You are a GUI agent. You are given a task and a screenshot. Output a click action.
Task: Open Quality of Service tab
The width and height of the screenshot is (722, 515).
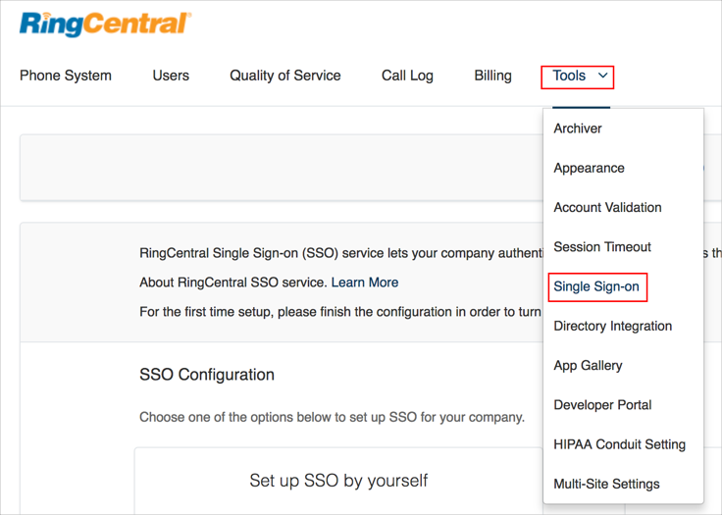tap(285, 76)
